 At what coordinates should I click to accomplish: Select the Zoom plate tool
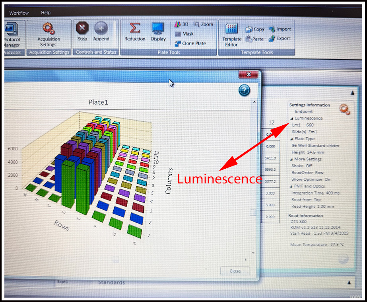[204, 25]
